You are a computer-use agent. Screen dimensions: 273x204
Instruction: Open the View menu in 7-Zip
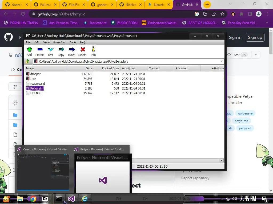pyautogui.click(x=46, y=42)
